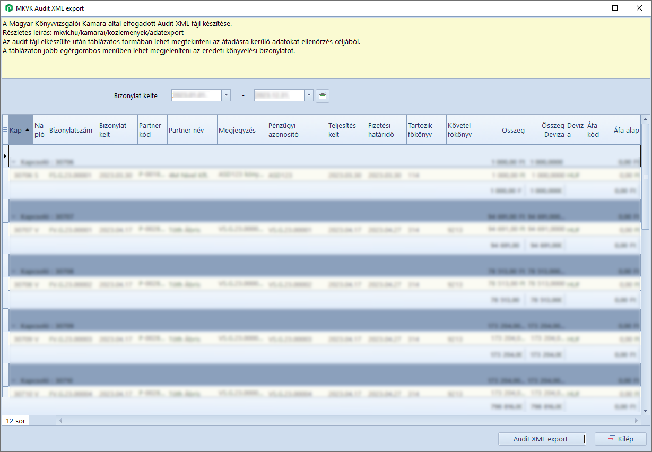Click the current row indicator arrow

click(x=5, y=156)
